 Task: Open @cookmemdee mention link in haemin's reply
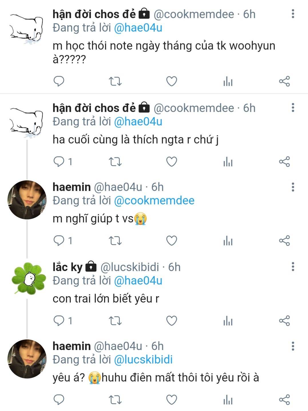[x=154, y=201]
